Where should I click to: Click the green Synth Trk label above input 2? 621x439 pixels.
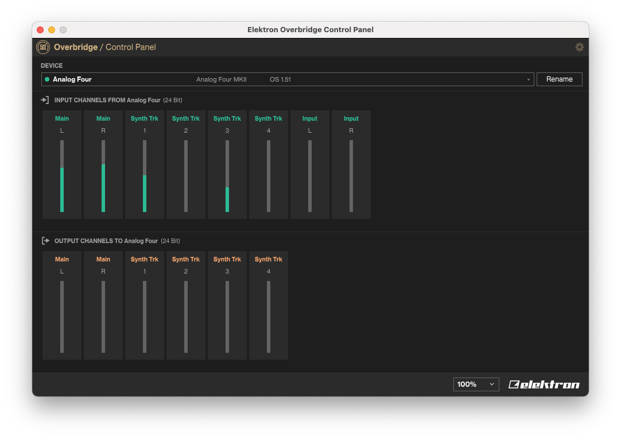[x=186, y=118]
